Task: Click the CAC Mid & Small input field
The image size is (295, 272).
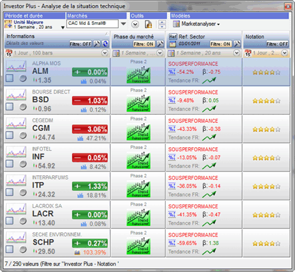Action: pos(92,24)
